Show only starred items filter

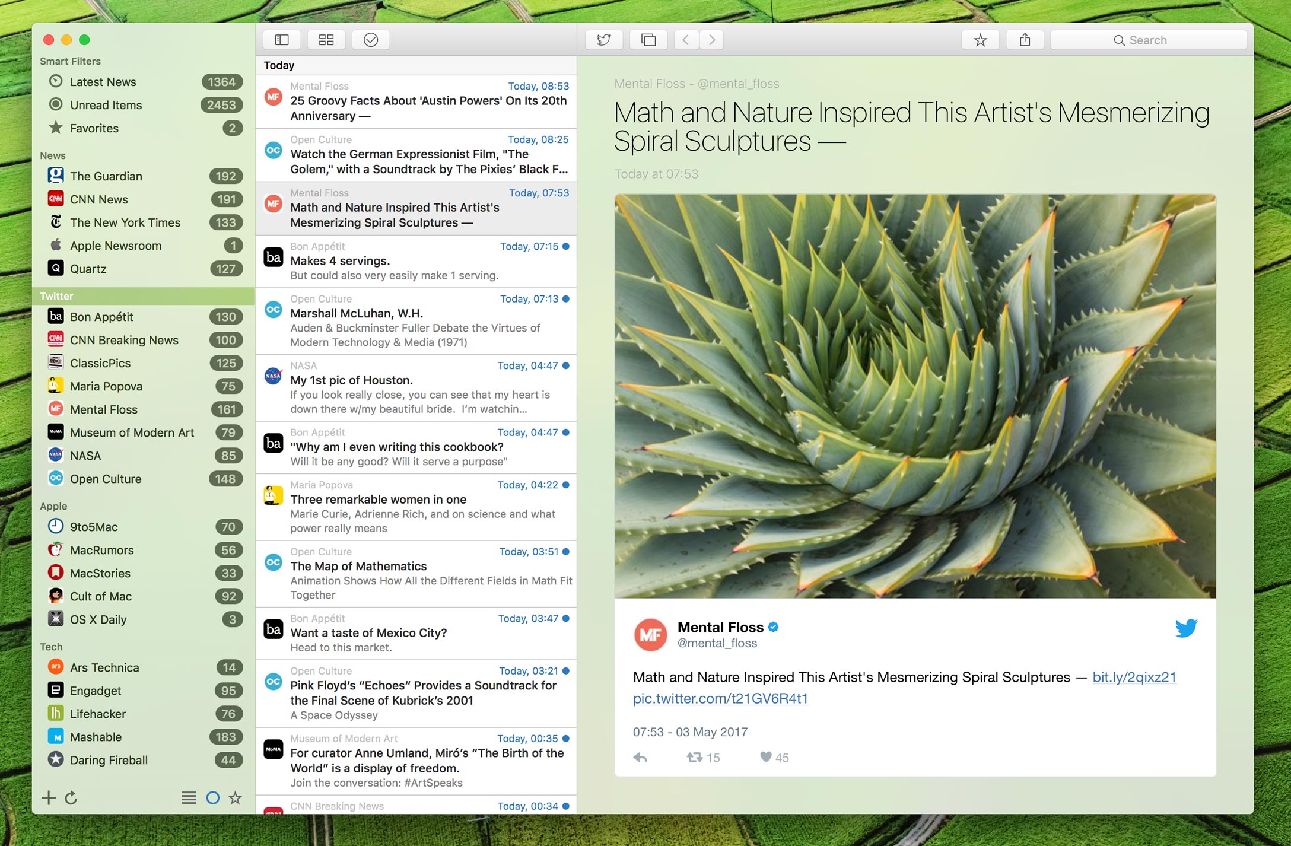(x=236, y=798)
